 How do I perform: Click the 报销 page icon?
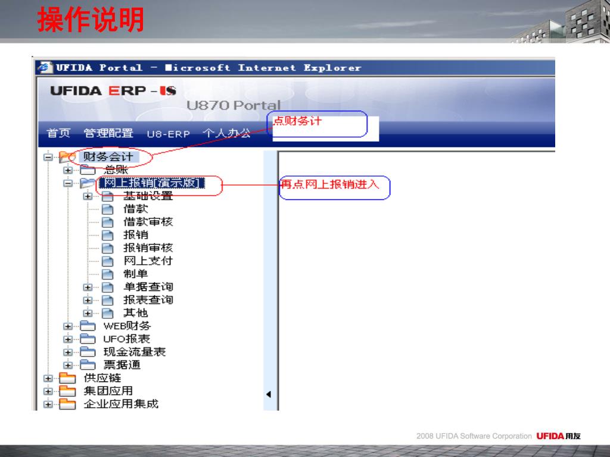click(107, 236)
